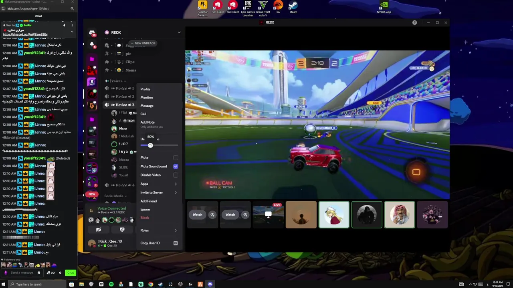Viewport: 513px width, 288px height.
Task: Uncheck the Mute Soundboard checkbox
Action: [x=176, y=166]
